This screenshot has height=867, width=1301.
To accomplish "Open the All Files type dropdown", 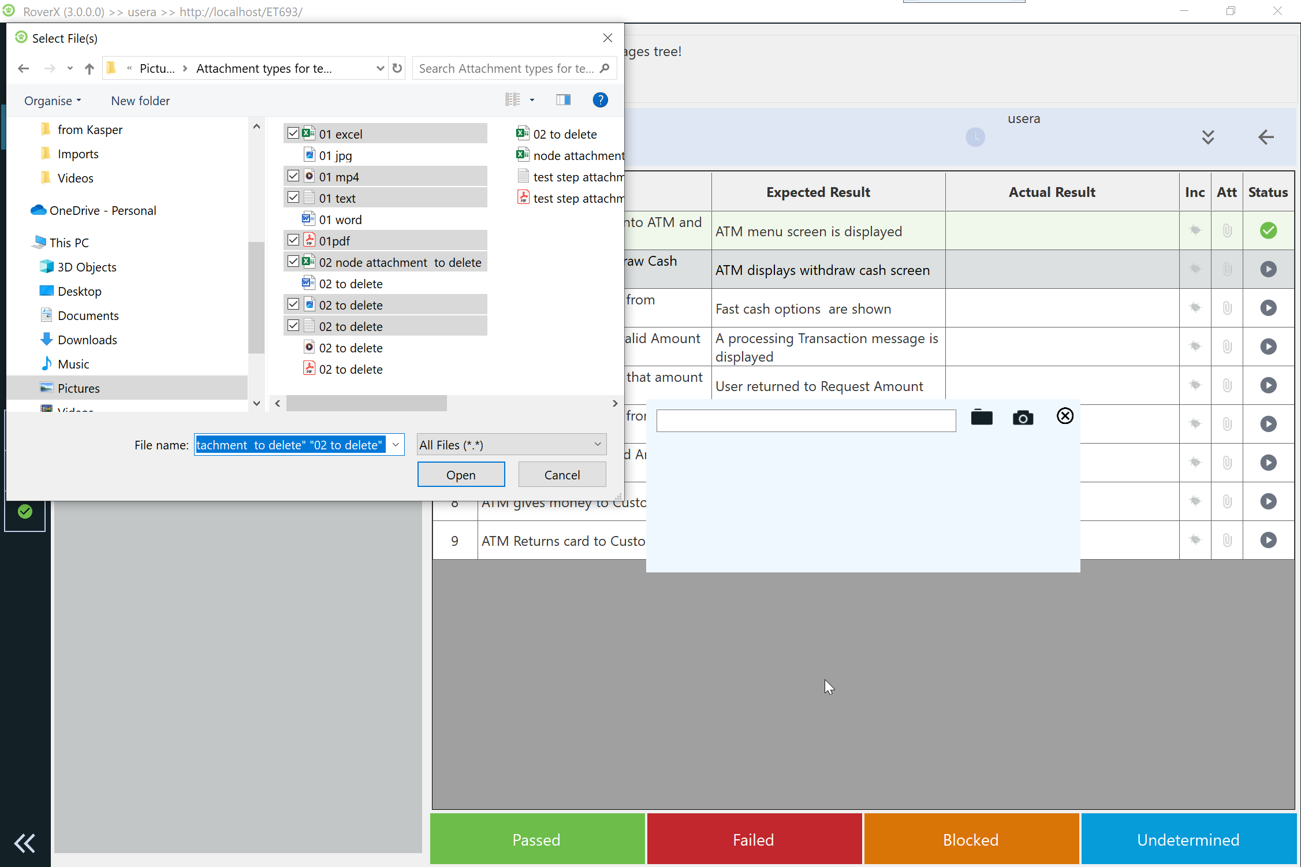I will click(511, 445).
